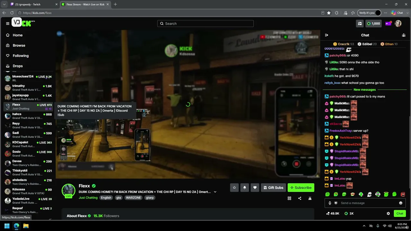Open hahcs channel in sidebar
Screen dimensions: 411x231
point(28,116)
